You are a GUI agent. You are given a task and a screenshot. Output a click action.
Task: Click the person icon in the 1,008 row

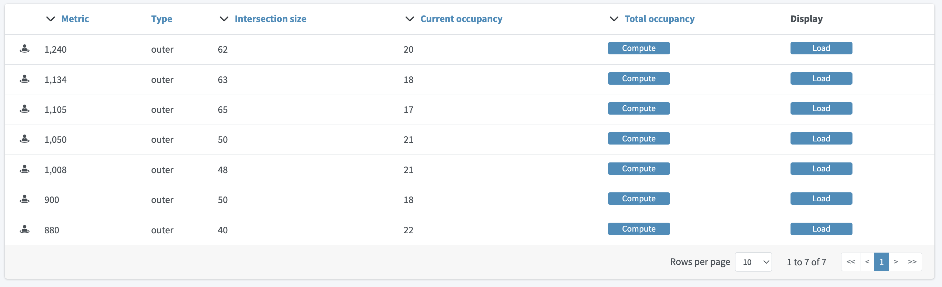[x=24, y=169]
